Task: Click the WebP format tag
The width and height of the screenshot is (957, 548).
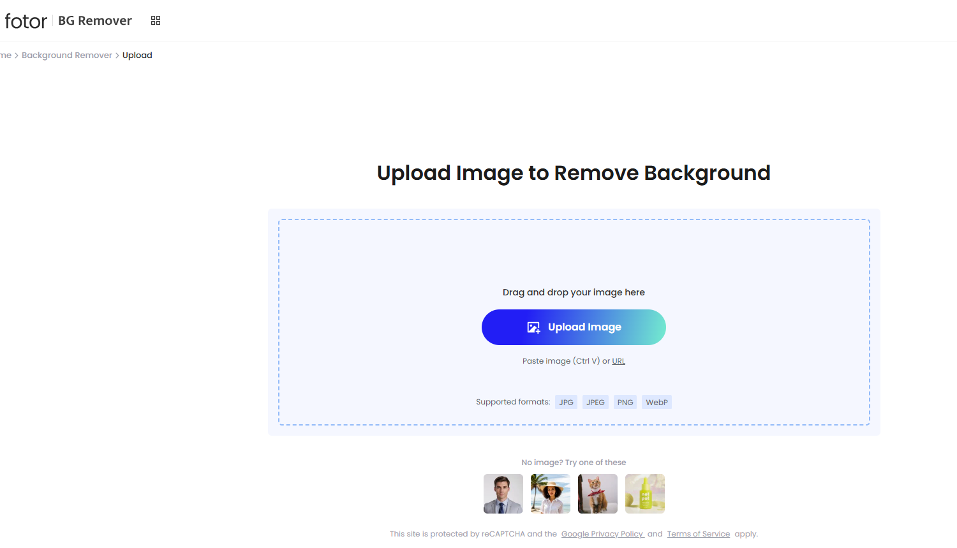Action: point(657,403)
